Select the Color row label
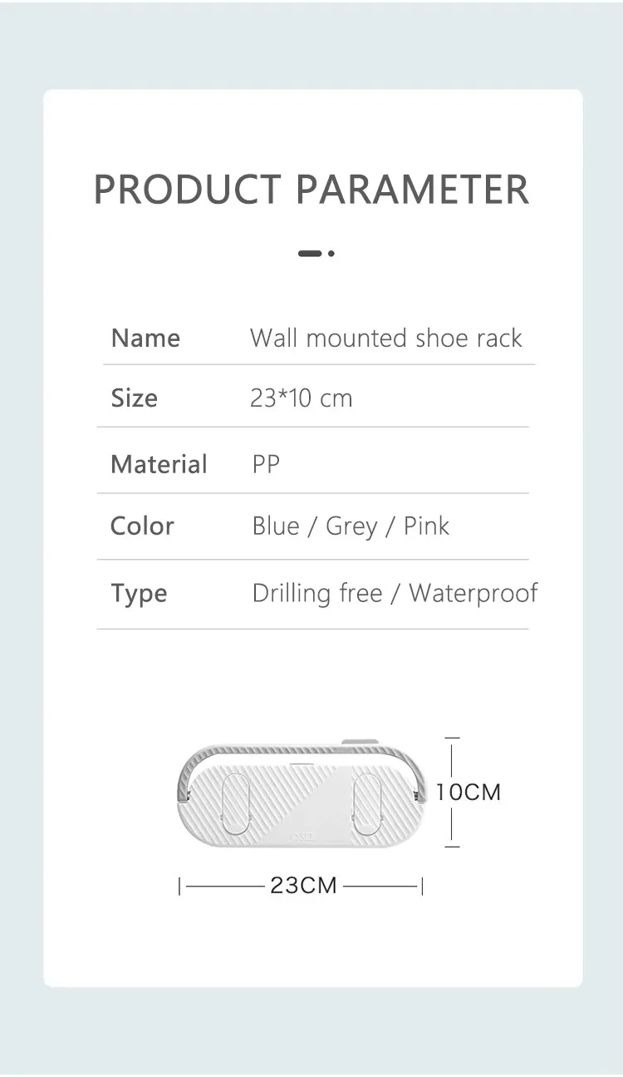The width and height of the screenshot is (623, 1077). pyautogui.click(x=142, y=526)
